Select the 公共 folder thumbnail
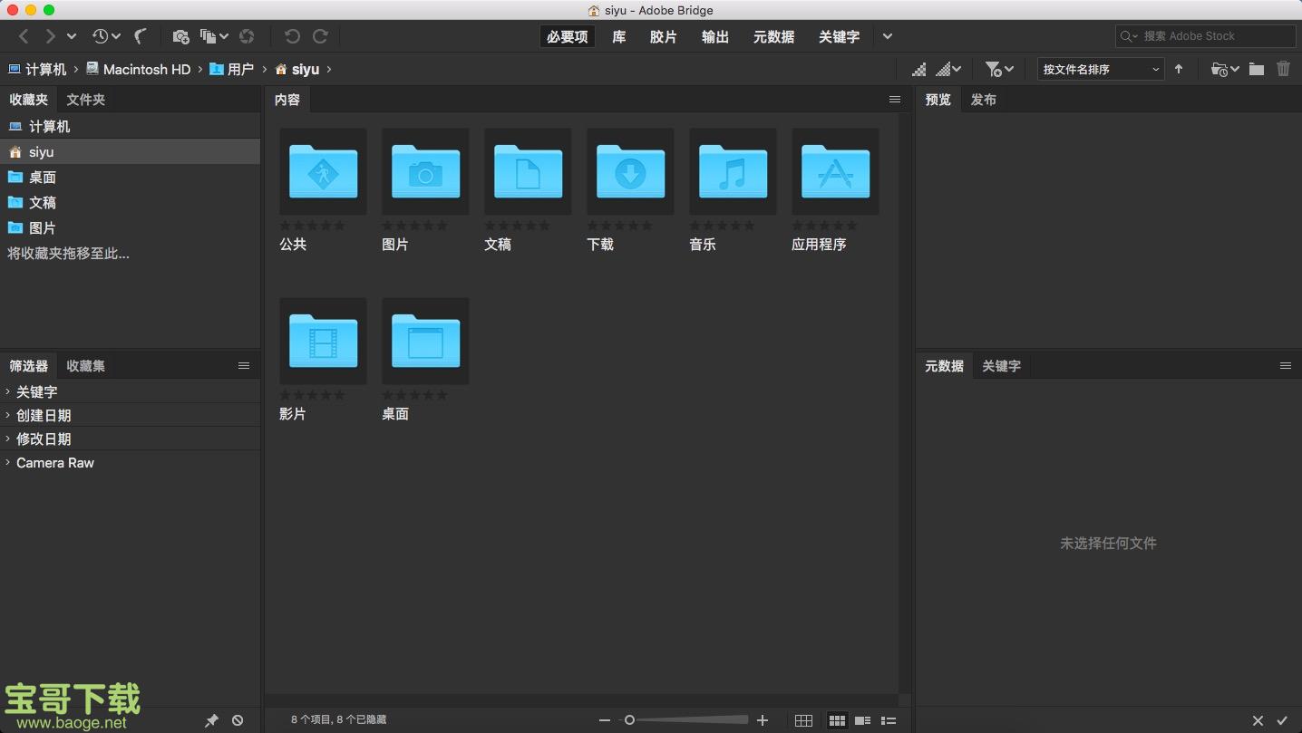This screenshot has height=733, width=1302. coord(323,171)
